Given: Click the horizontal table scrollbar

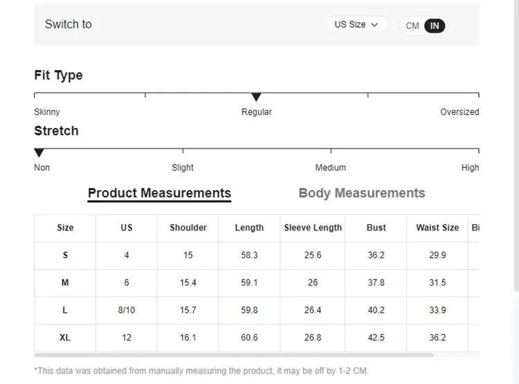Looking at the screenshot, I should (234, 355).
